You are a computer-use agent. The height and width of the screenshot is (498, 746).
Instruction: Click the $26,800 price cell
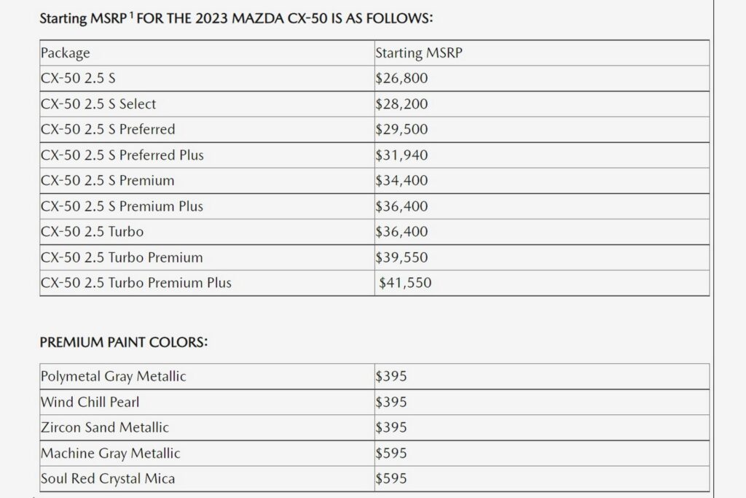pyautogui.click(x=401, y=79)
